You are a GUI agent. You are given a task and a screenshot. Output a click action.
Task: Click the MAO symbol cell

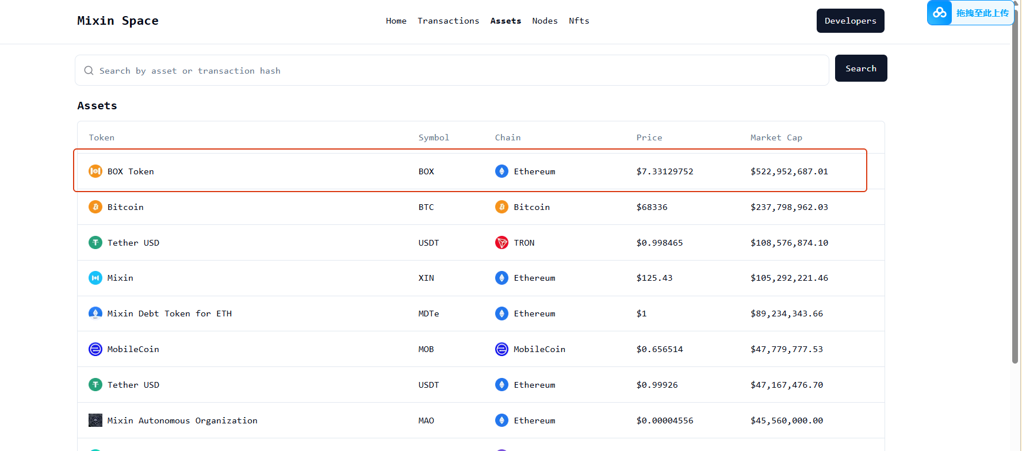(x=426, y=421)
